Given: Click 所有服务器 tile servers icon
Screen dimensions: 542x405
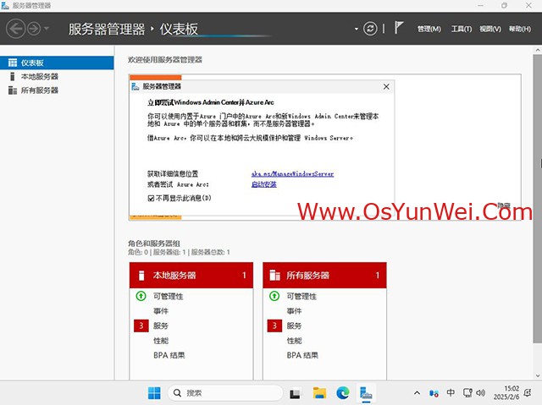Looking at the screenshot, I should (274, 276).
